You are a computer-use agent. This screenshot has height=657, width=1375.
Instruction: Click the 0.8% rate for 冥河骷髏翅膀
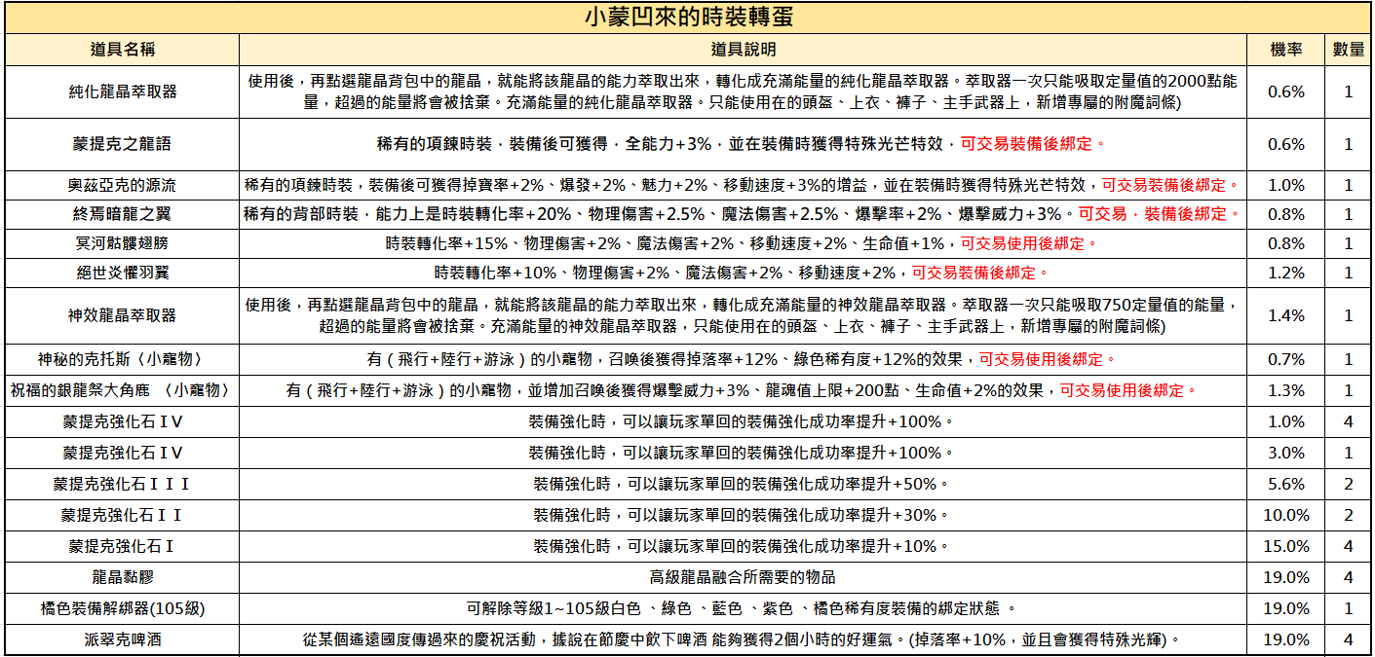(1285, 243)
